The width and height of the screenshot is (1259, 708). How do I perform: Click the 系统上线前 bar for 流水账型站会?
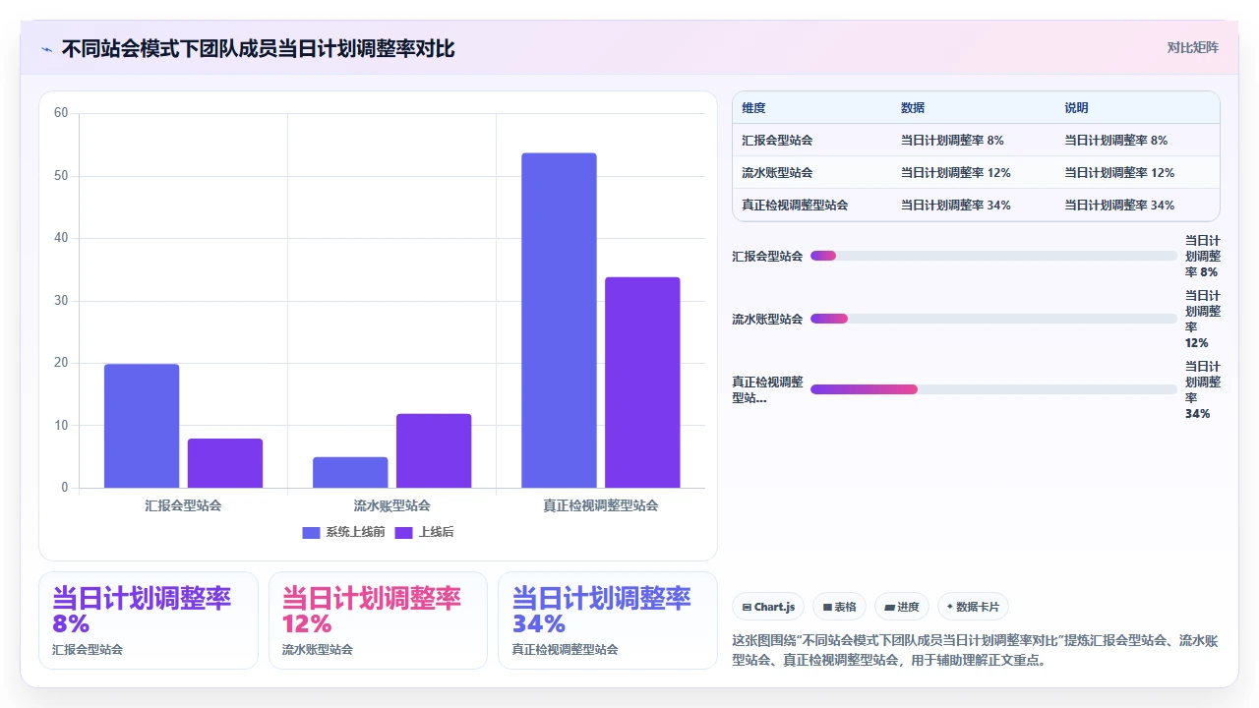tap(350, 472)
